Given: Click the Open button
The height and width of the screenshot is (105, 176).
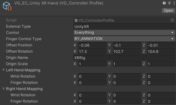Looking at the screenshot, I should (x=168, y=10).
